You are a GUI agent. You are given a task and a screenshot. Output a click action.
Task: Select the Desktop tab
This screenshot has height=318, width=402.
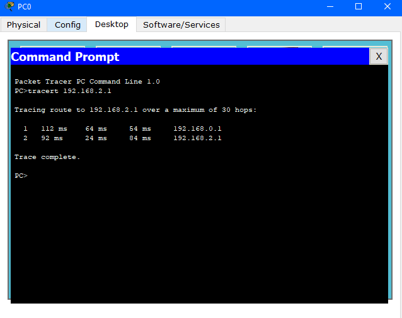tap(112, 25)
